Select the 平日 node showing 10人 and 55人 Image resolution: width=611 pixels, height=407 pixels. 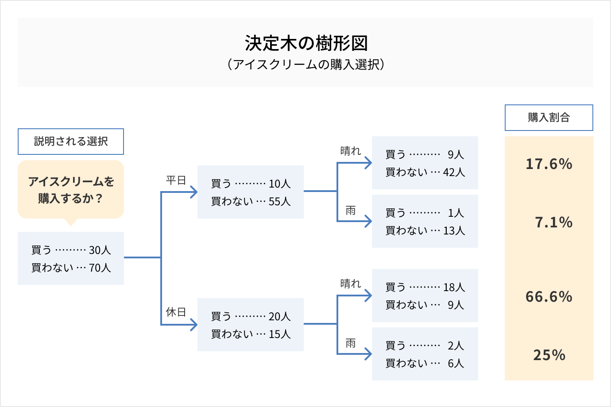tap(251, 192)
